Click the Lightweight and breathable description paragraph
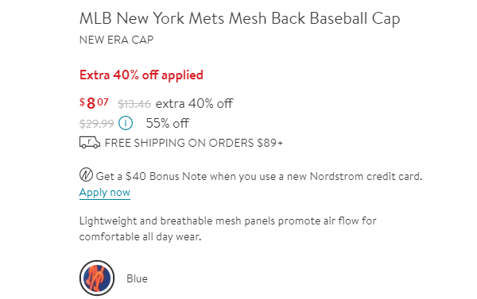The height and width of the screenshot is (299, 477). pos(228,228)
